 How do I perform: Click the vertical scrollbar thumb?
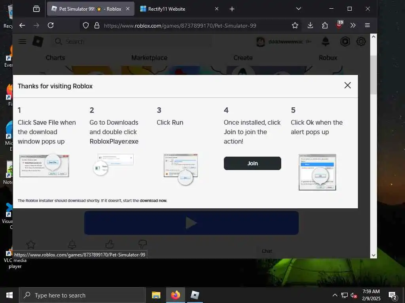(373, 75)
